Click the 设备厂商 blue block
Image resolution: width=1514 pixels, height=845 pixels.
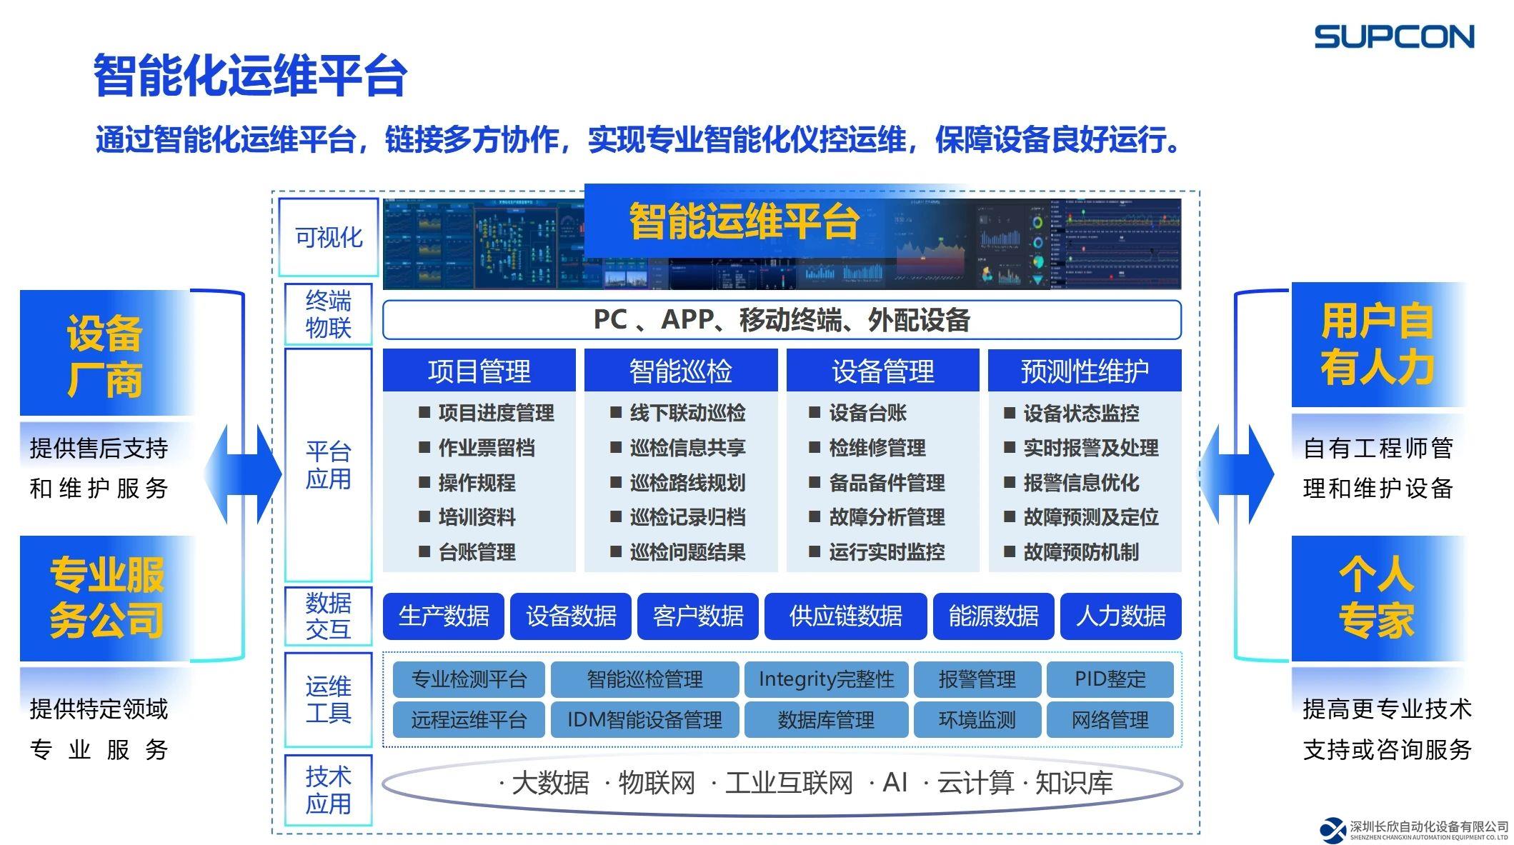tap(106, 354)
